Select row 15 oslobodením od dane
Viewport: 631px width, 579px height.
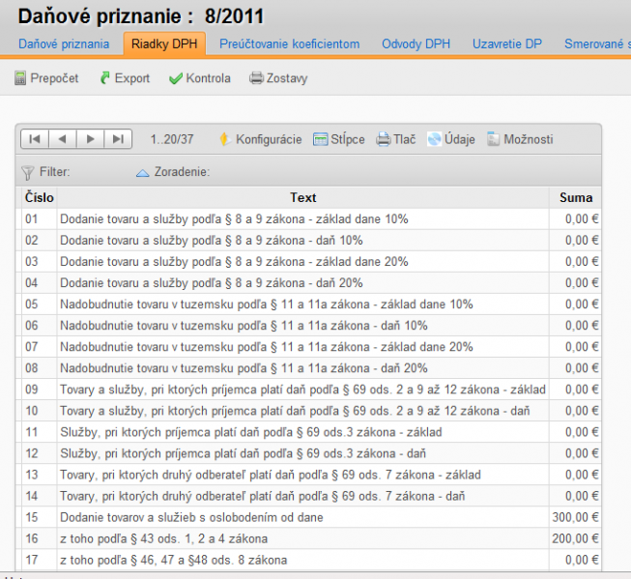click(x=308, y=518)
